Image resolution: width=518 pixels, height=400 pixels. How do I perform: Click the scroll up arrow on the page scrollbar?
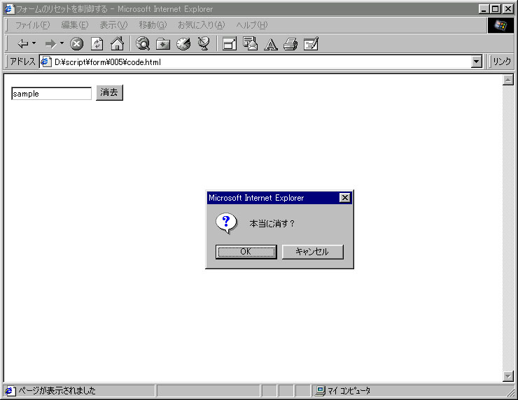click(x=507, y=80)
